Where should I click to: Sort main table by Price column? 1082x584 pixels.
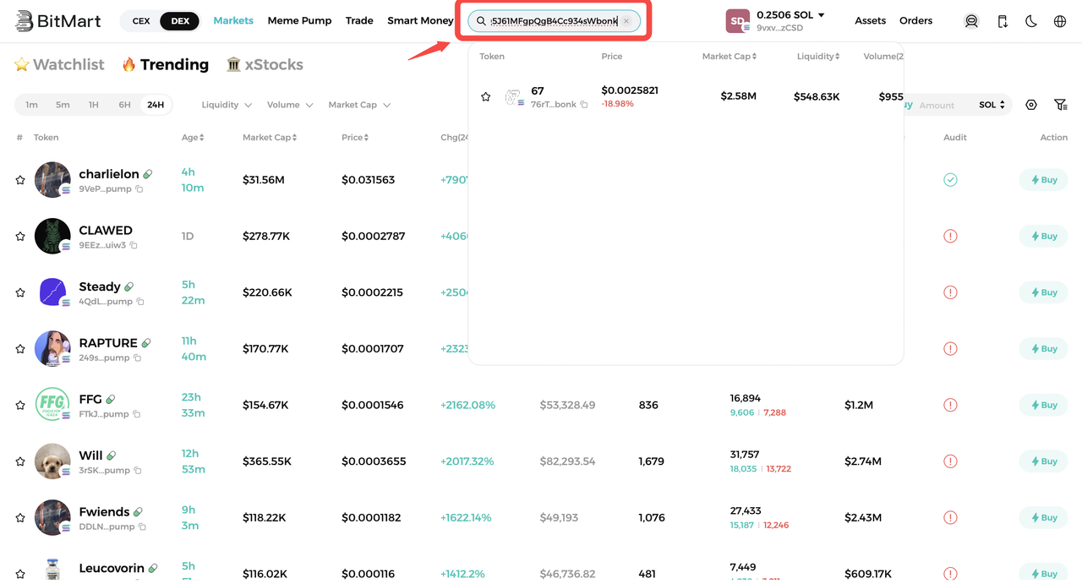pos(355,137)
